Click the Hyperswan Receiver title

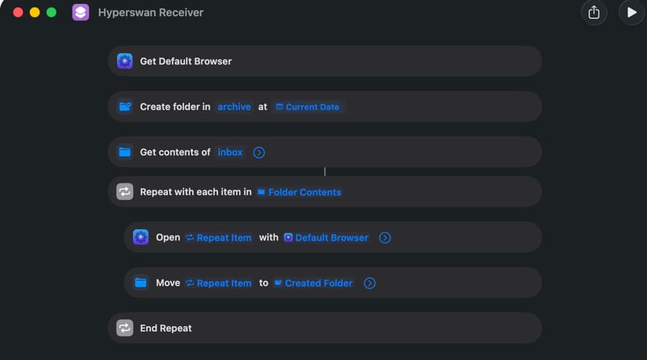click(150, 12)
